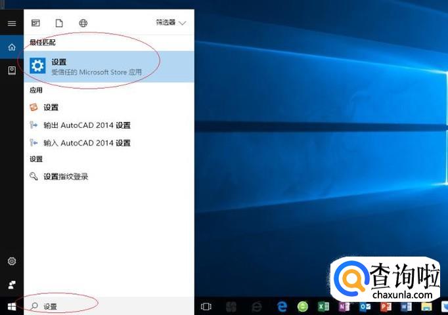Filter search results by web

[83, 23]
